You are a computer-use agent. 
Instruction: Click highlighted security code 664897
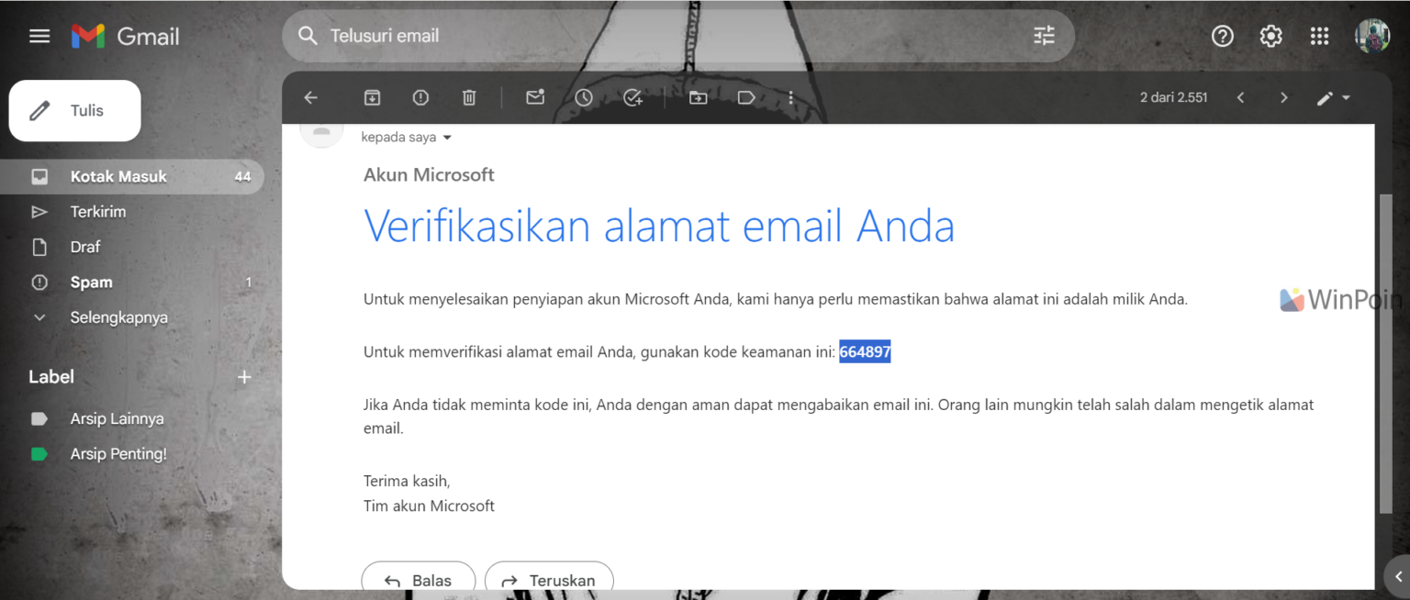[x=865, y=351]
